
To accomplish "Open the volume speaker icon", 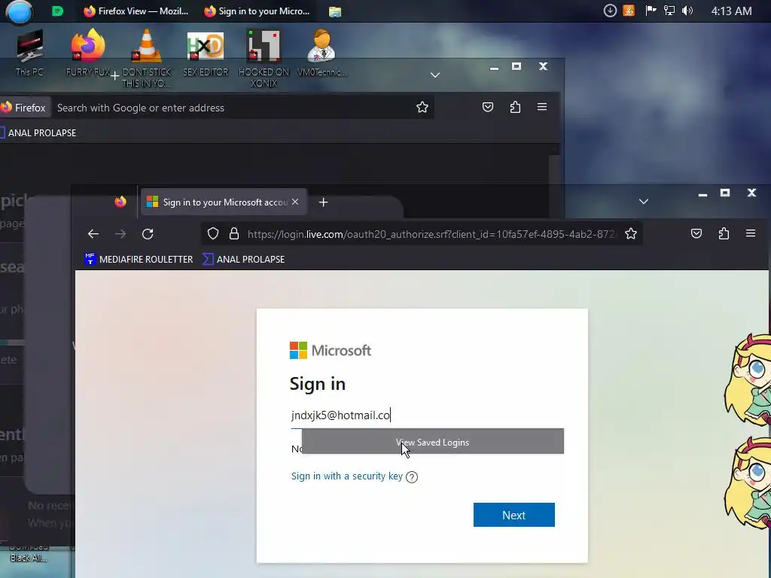I will 687,11.
